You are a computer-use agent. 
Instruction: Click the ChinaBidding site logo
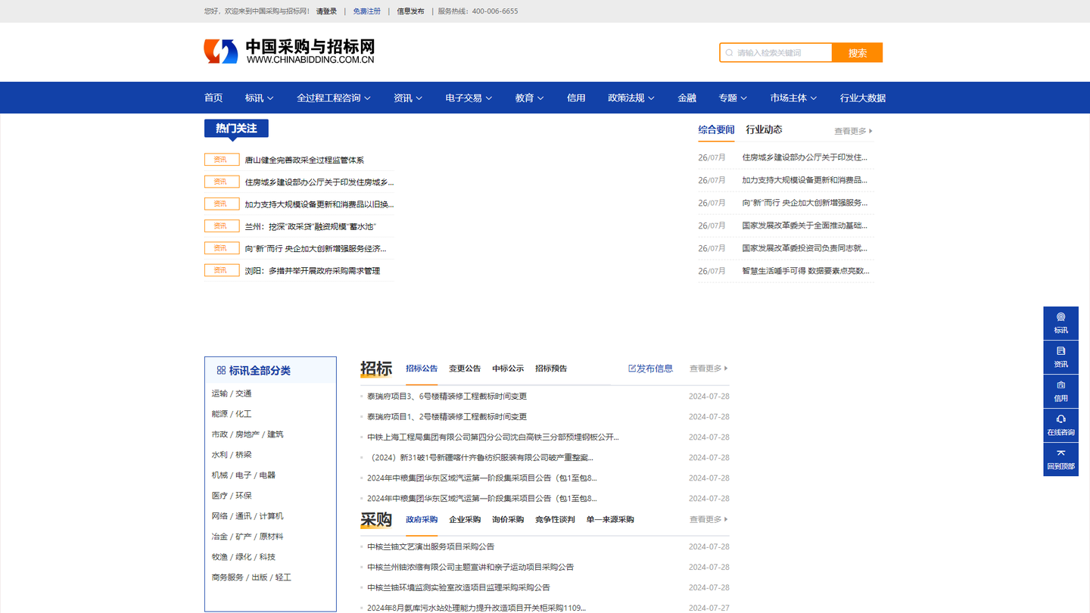290,51
